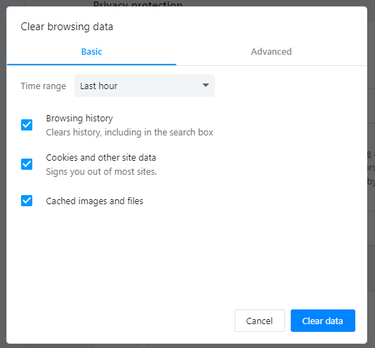This screenshot has width=375, height=348.
Task: Uncheck Cached images and files checkbox
Action: (x=27, y=201)
